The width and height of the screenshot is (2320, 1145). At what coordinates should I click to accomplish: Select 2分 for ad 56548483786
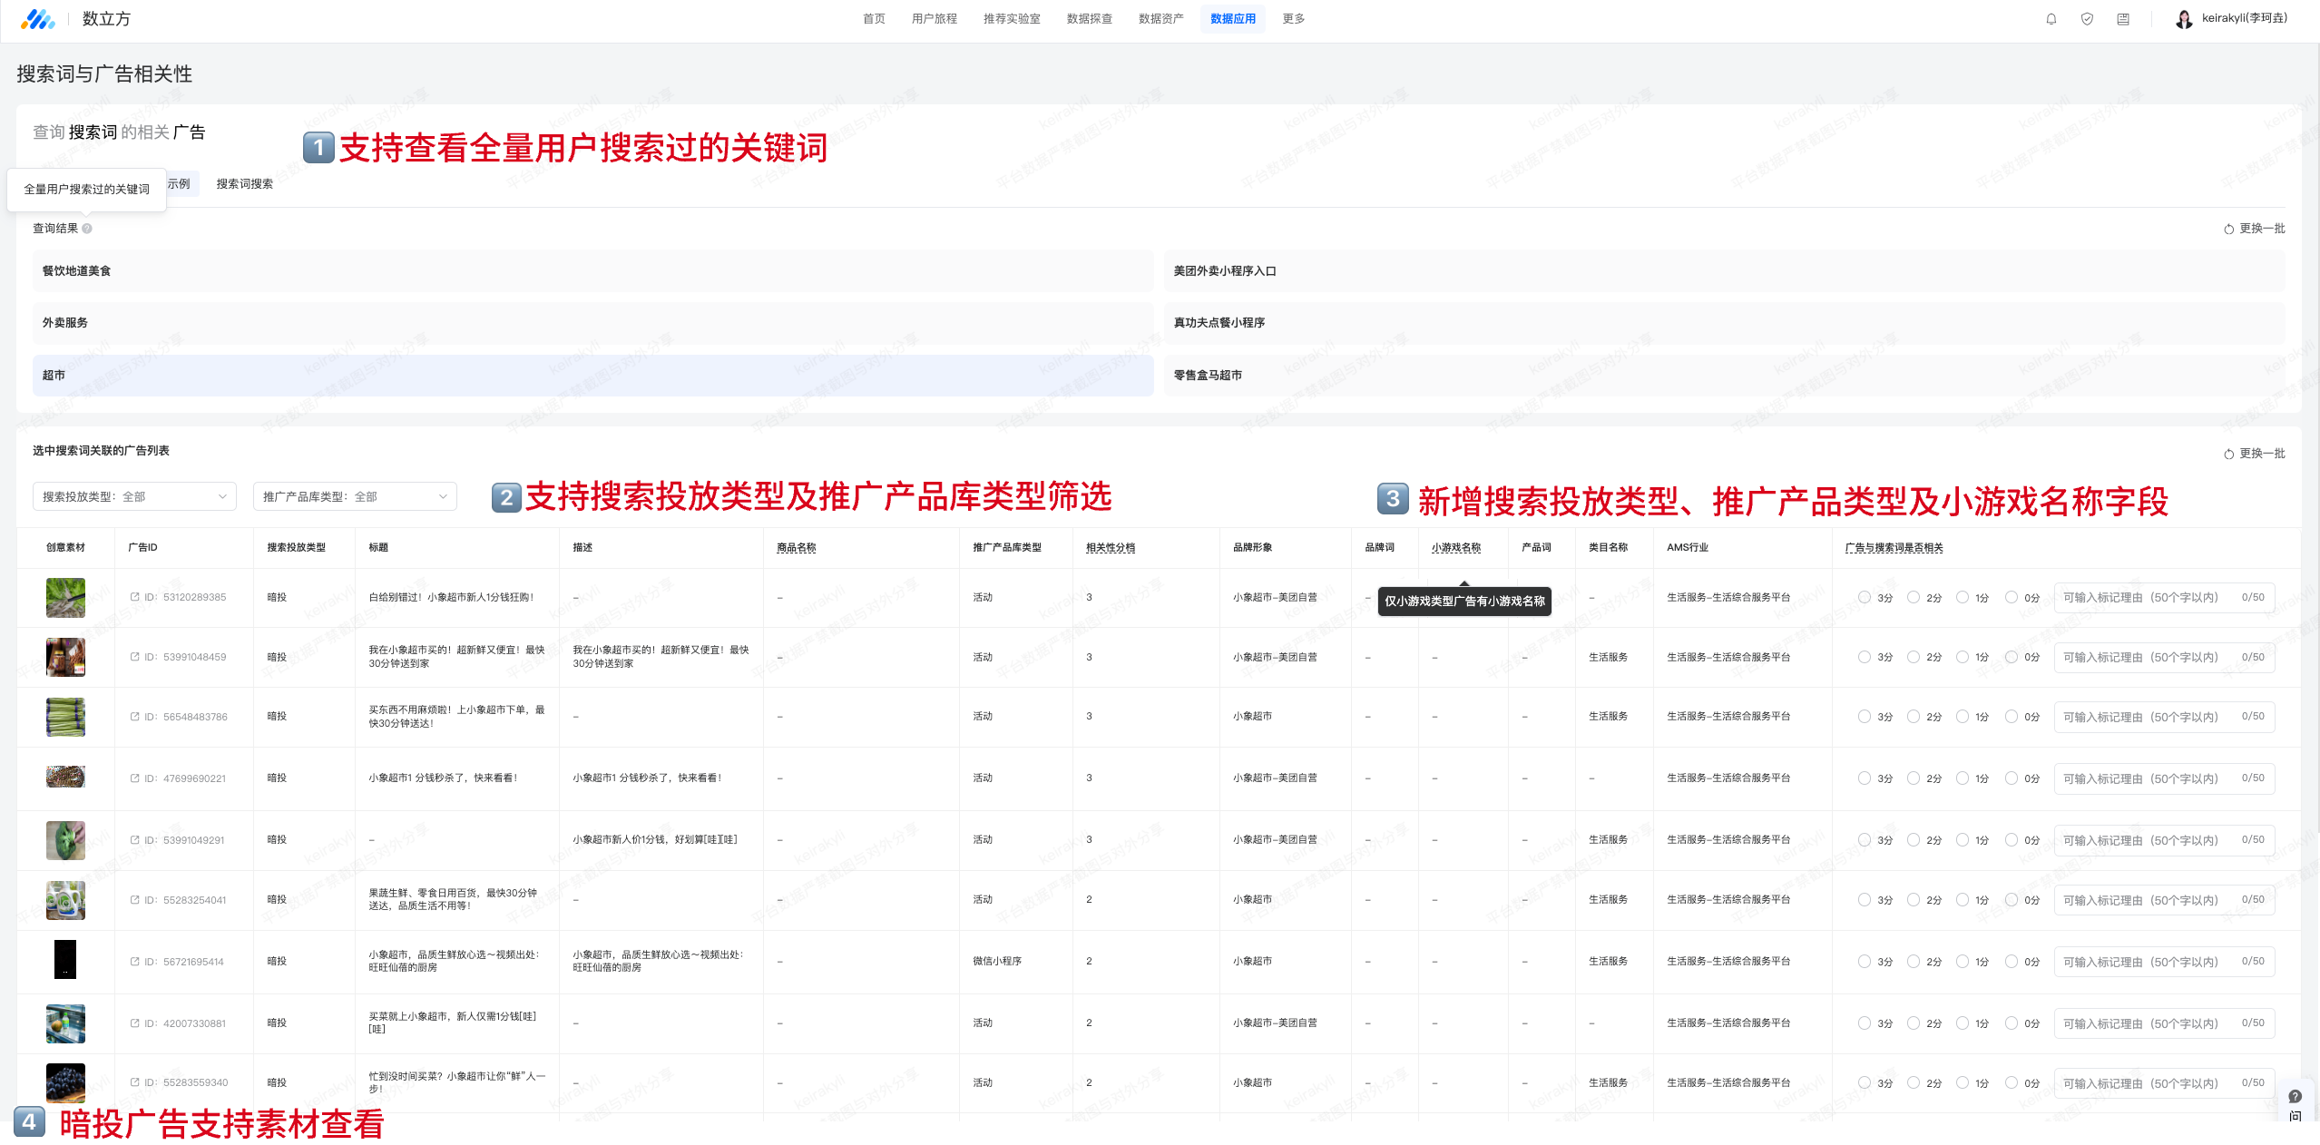click(1914, 717)
